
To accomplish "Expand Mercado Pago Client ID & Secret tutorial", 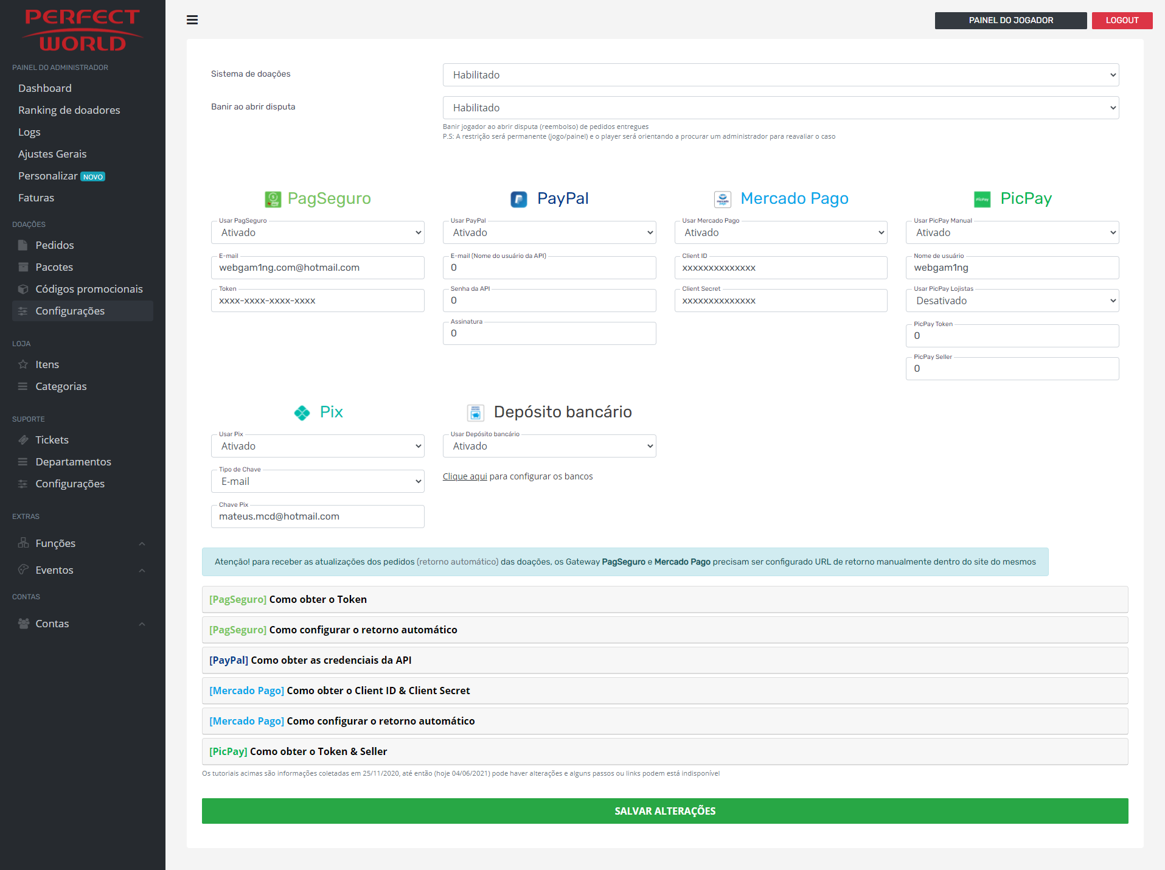I will [x=665, y=691].
